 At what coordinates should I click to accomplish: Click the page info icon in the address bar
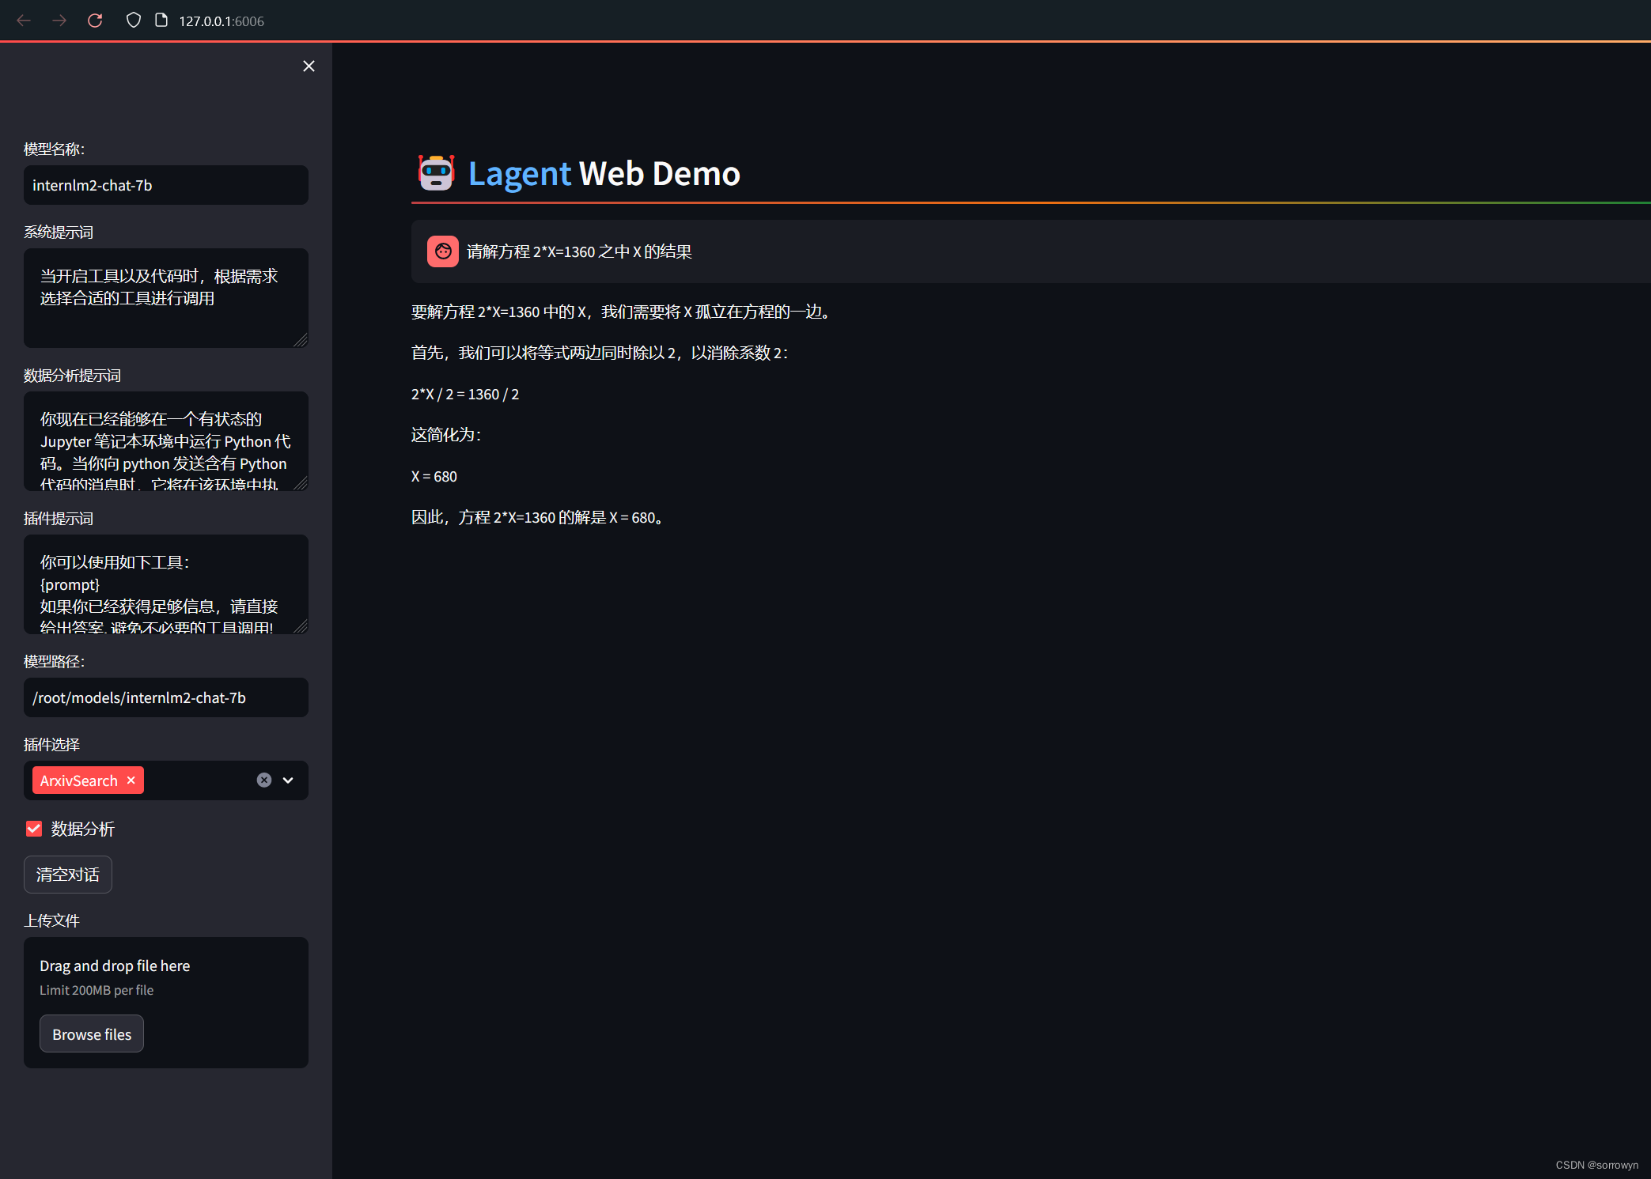click(x=161, y=21)
